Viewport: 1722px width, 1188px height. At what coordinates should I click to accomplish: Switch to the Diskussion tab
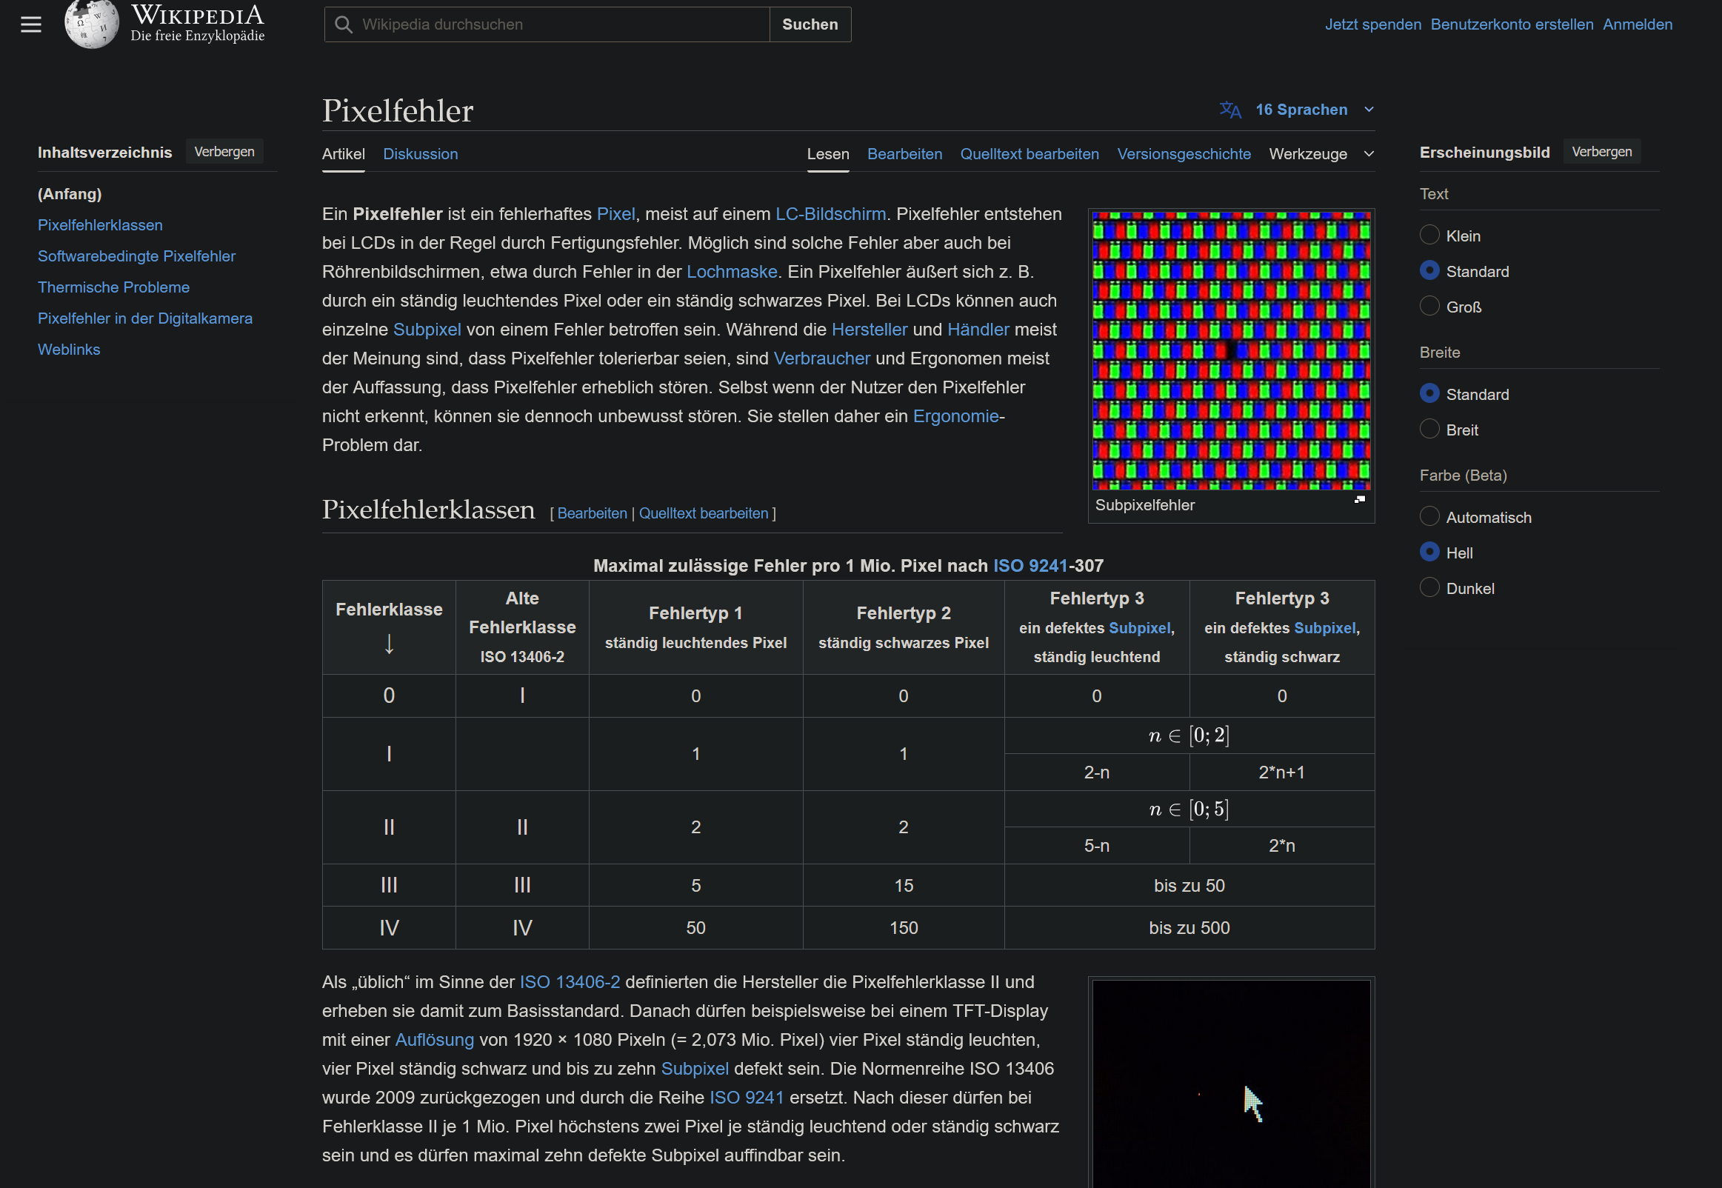tap(421, 154)
